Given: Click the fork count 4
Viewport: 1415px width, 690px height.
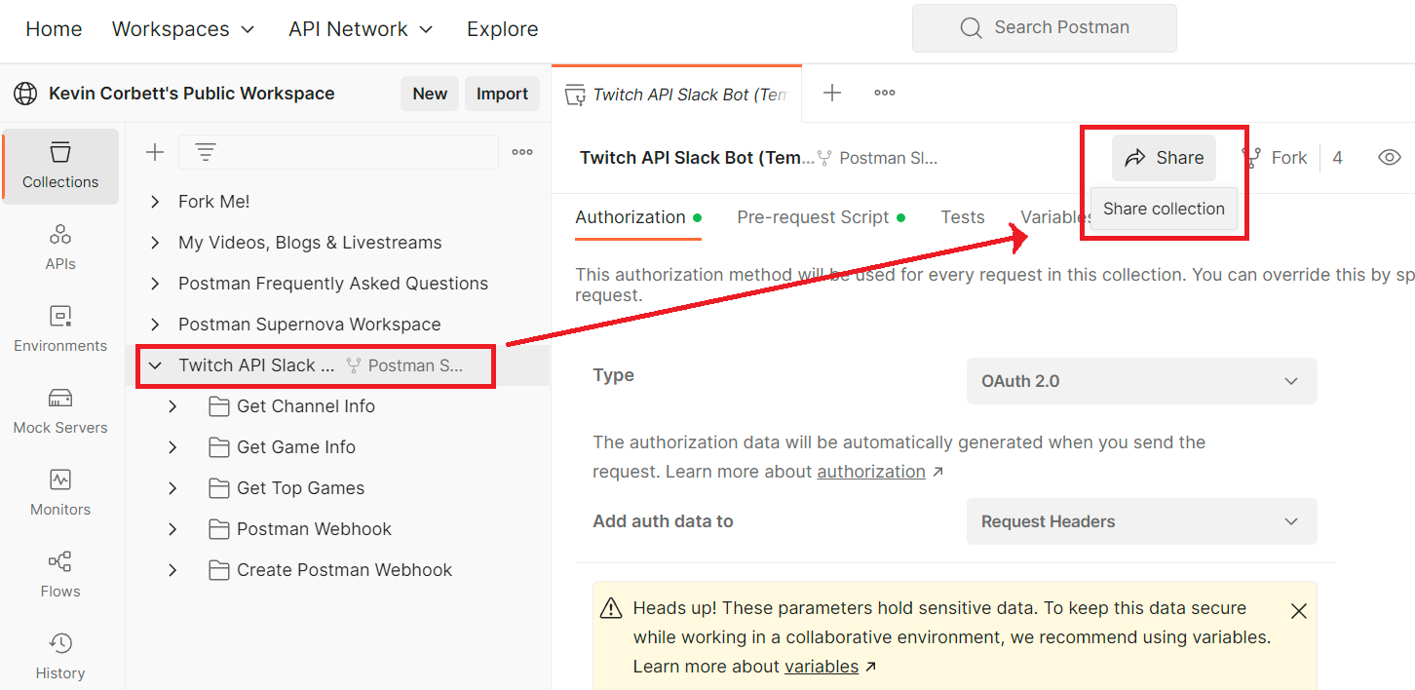Looking at the screenshot, I should [1337, 158].
